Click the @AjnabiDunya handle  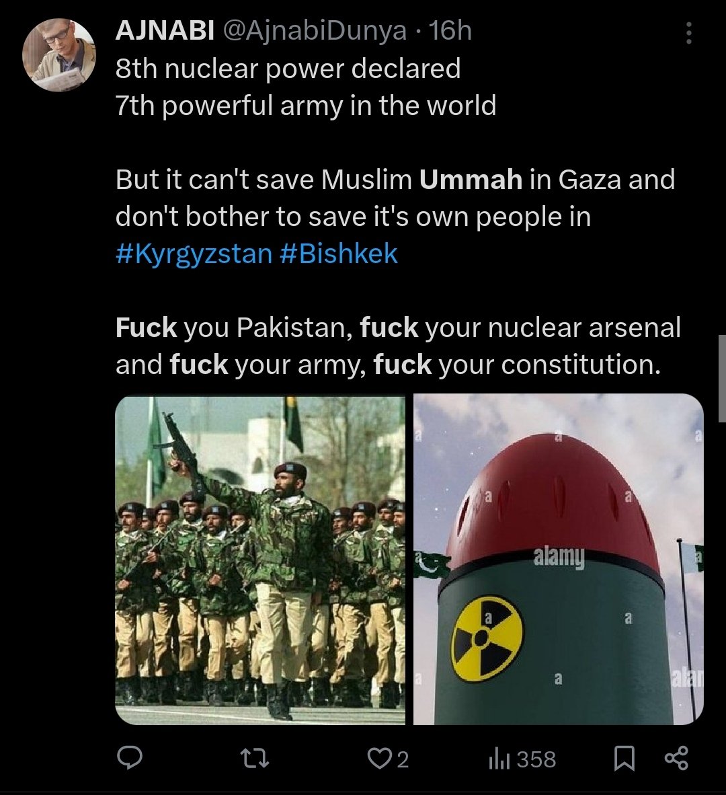[314, 31]
